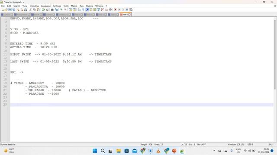The height and width of the screenshot is (155, 277).
Task: Run macro multiple times icon
Action: tap(127, 9)
